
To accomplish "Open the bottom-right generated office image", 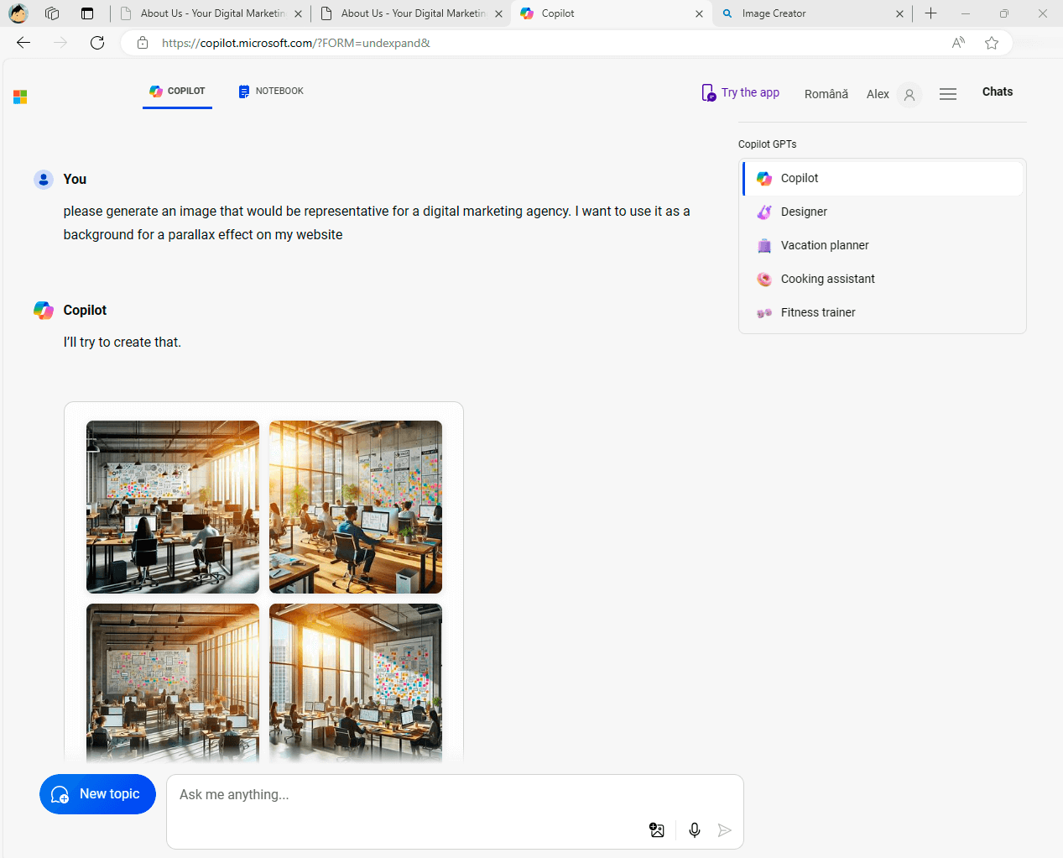I will [x=356, y=683].
